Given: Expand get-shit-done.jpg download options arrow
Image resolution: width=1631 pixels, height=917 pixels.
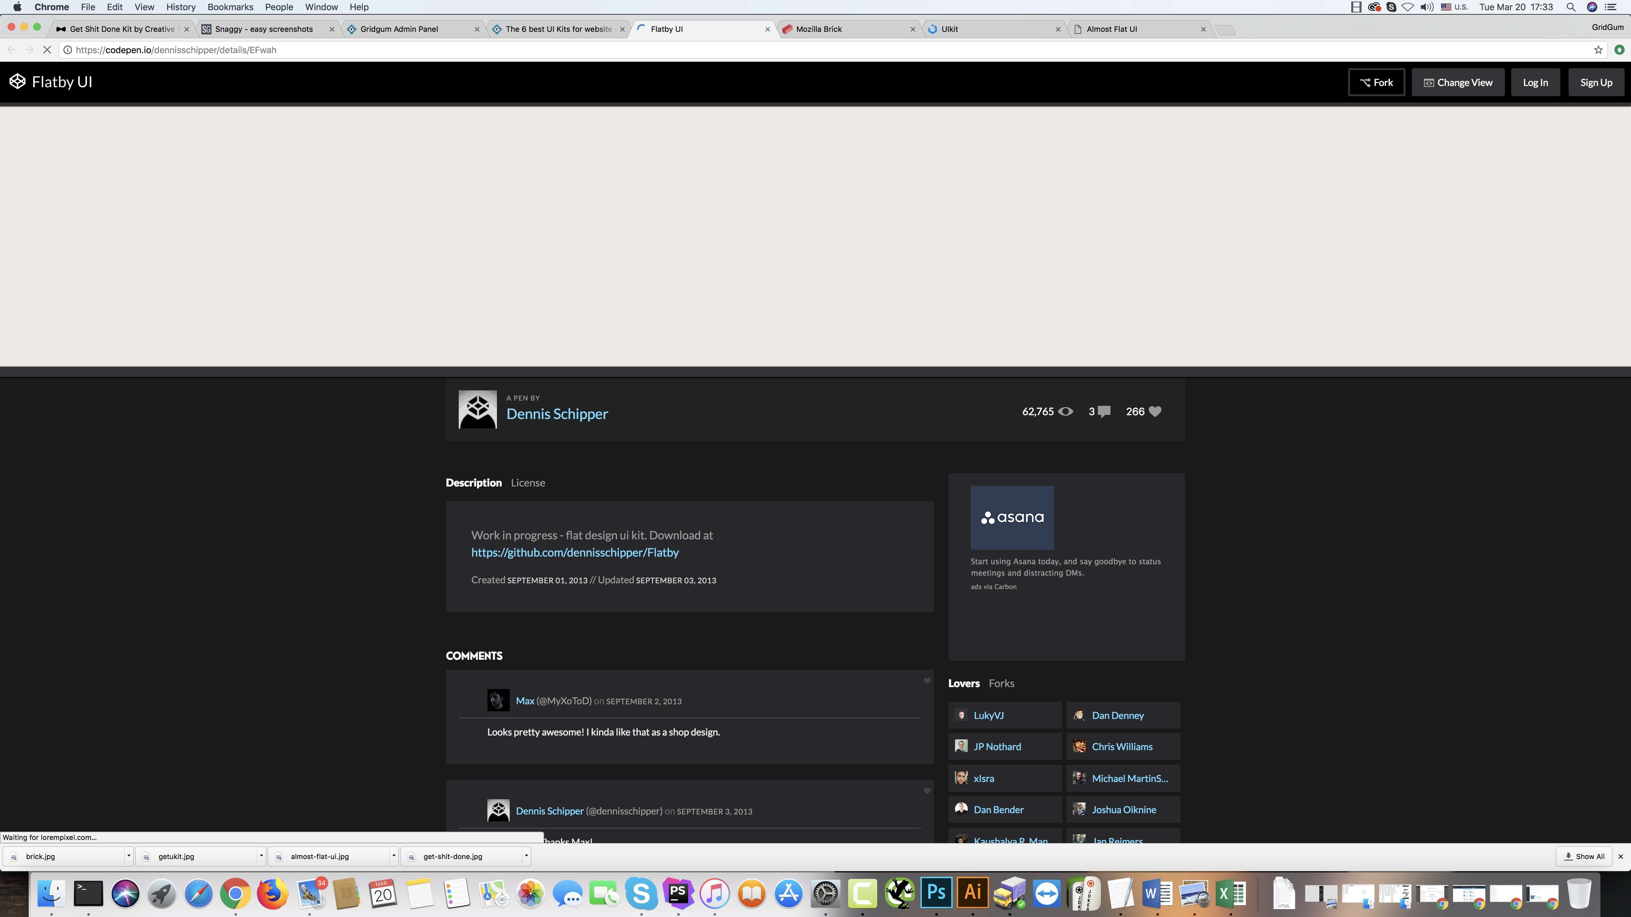Looking at the screenshot, I should pos(526,856).
